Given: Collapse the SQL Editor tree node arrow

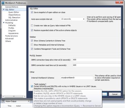Looking at the screenshot, I should pyautogui.click(x=4, y=10).
